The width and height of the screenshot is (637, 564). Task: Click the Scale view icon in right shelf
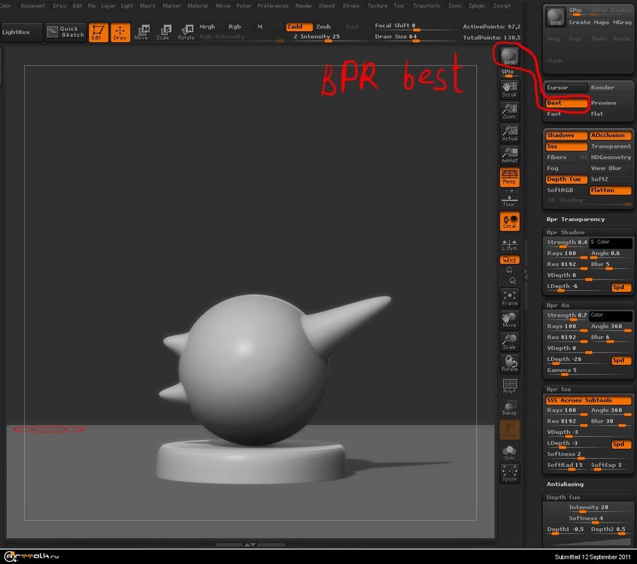pos(509,342)
